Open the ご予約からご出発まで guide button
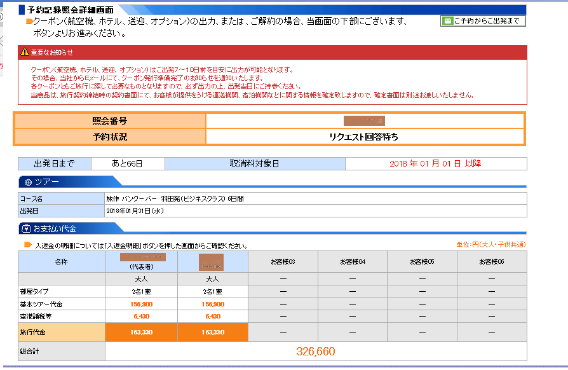 click(483, 21)
